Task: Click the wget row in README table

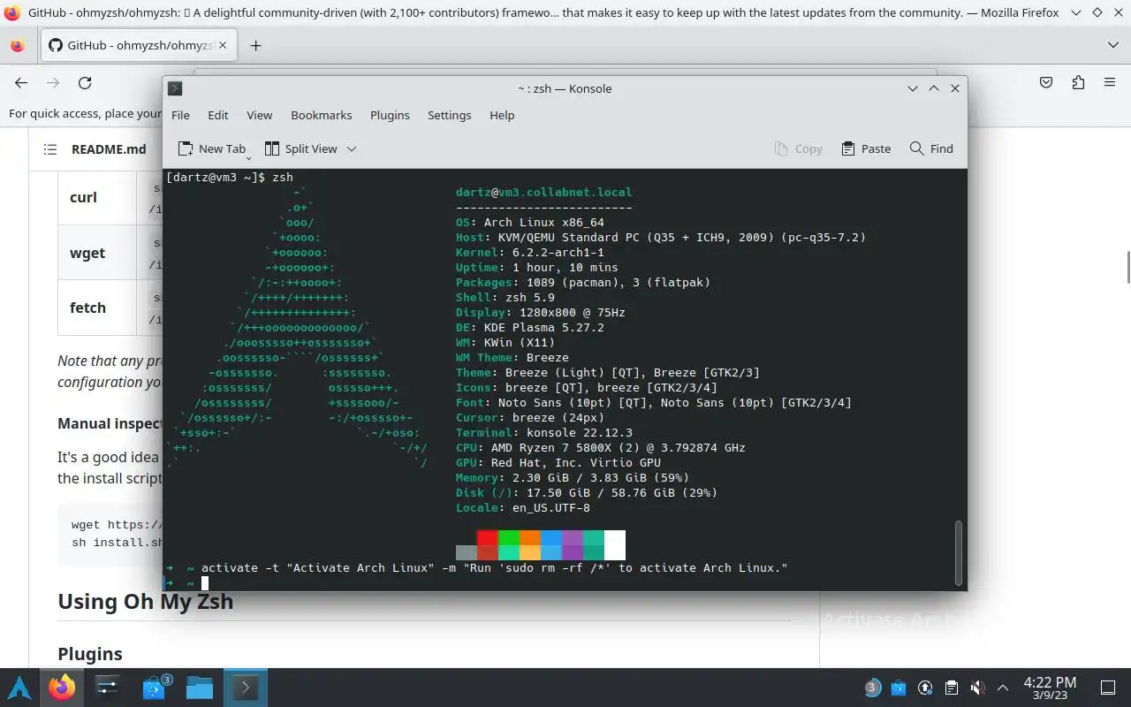Action: point(110,253)
